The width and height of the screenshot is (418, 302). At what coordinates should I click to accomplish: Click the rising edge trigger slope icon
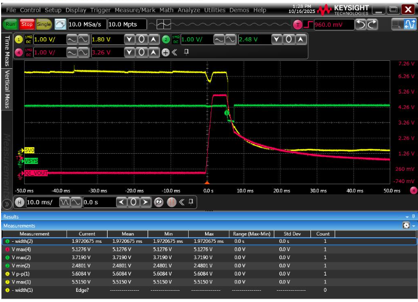click(x=308, y=25)
